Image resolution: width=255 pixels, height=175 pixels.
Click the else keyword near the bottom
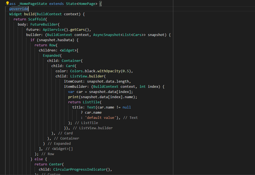click(38, 159)
